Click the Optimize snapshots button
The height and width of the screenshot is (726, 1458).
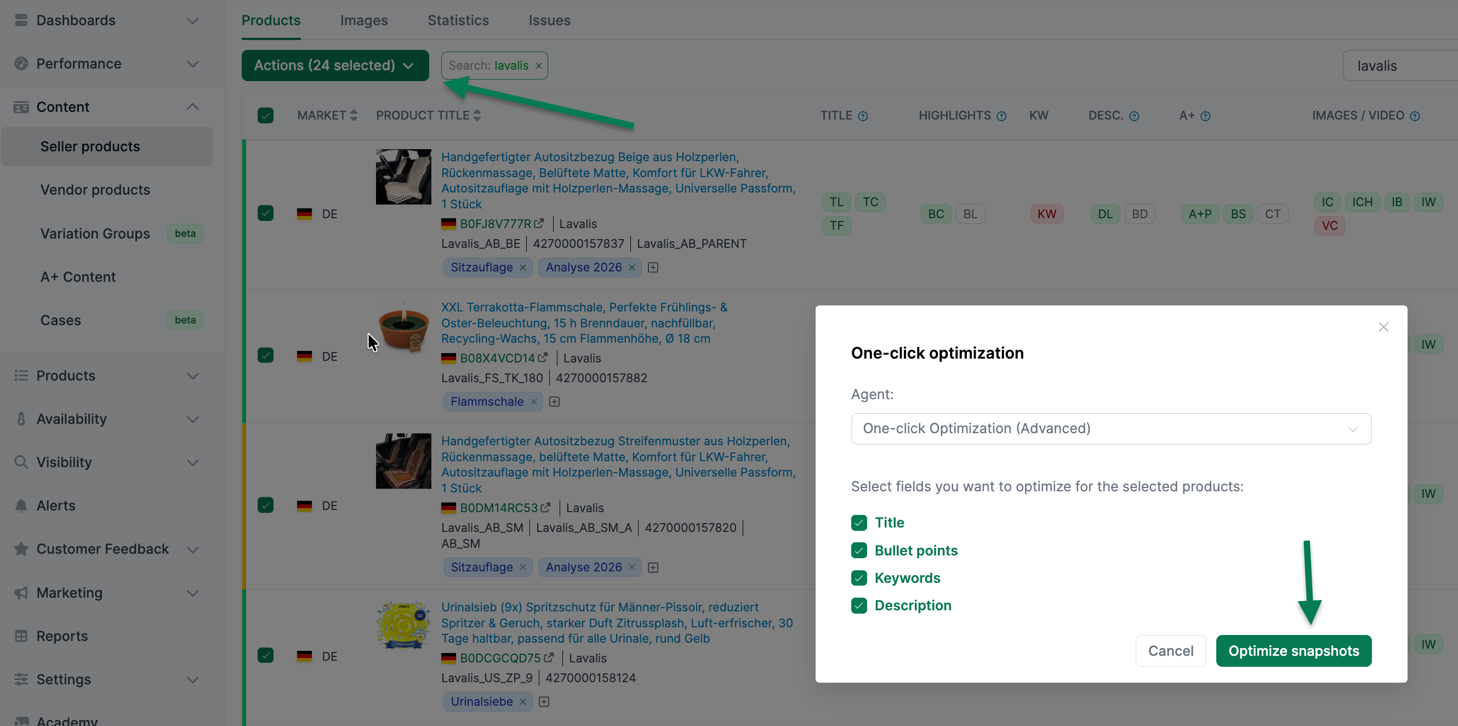coord(1294,651)
